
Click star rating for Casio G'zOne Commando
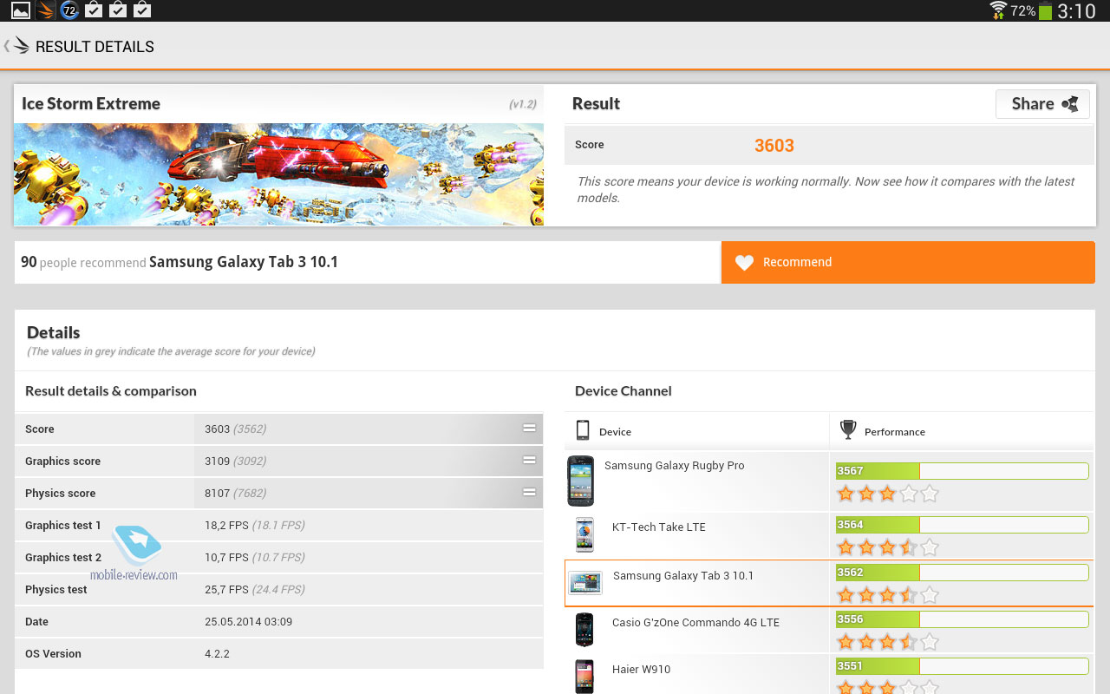coord(888,642)
